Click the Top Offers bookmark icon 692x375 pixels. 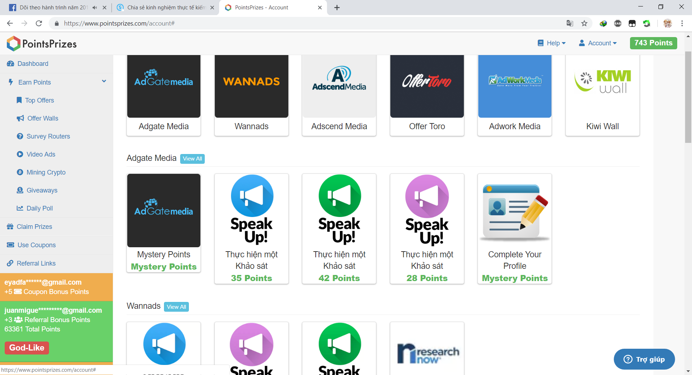point(19,100)
